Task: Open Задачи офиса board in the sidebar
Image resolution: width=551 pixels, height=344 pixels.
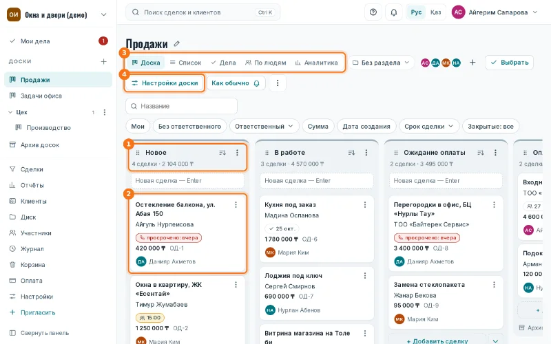Action: 58,96
